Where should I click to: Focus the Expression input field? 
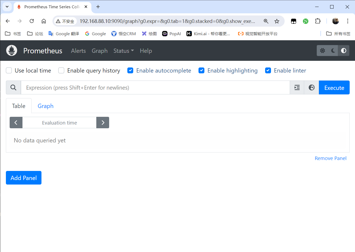[x=155, y=87]
